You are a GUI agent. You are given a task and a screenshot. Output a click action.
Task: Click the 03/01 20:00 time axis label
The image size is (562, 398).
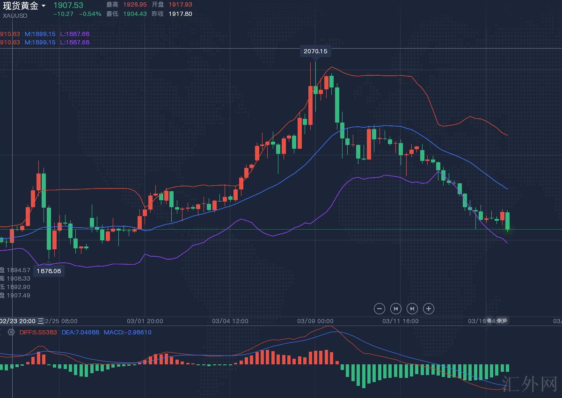[x=145, y=321]
